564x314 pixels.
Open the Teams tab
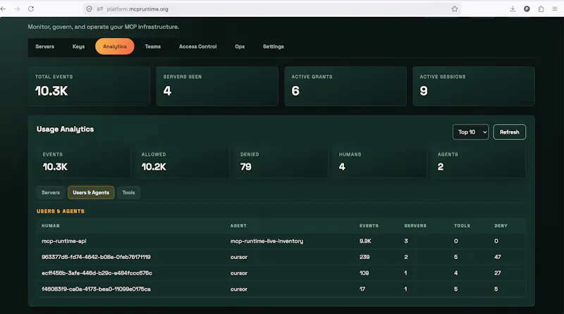153,46
